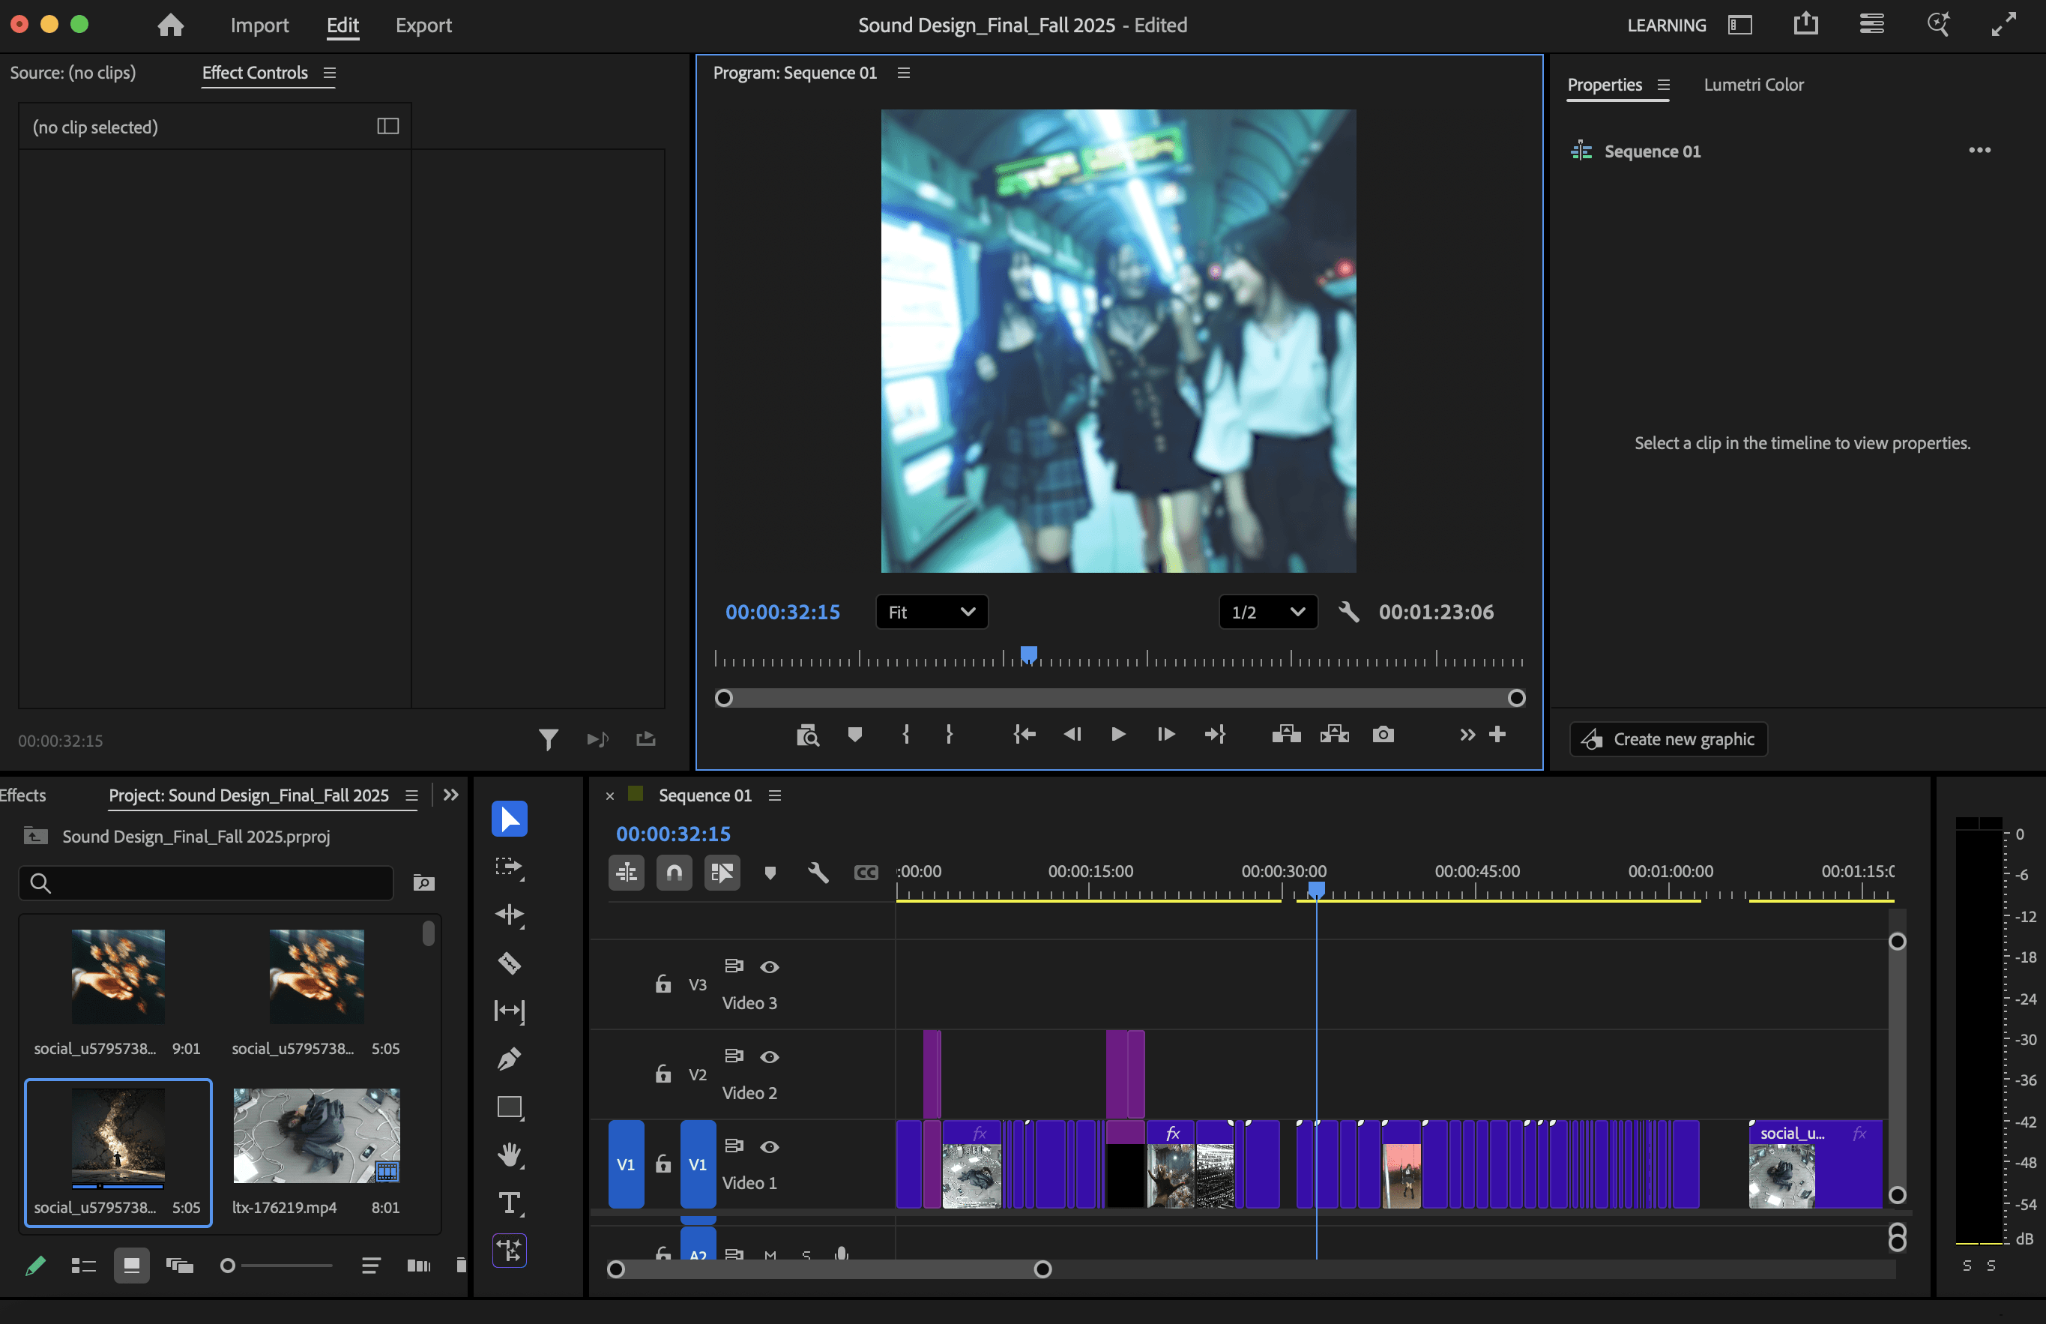This screenshot has width=2046, height=1324.
Task: Select the Track Select Forward tool
Action: [x=509, y=866]
